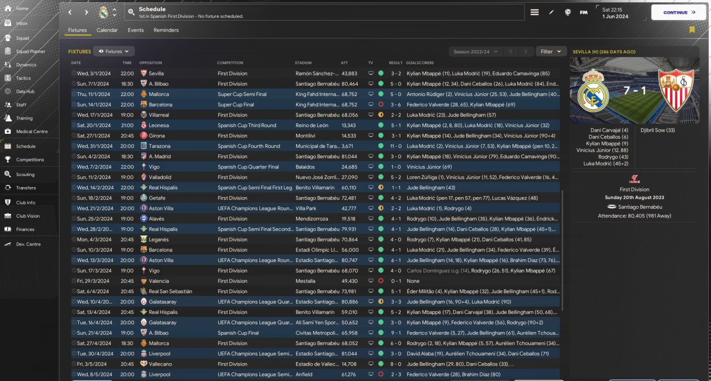This screenshot has height=381, width=711.
Task: Toggle the round marker beside Sevilla fixture
Action: (74, 73)
